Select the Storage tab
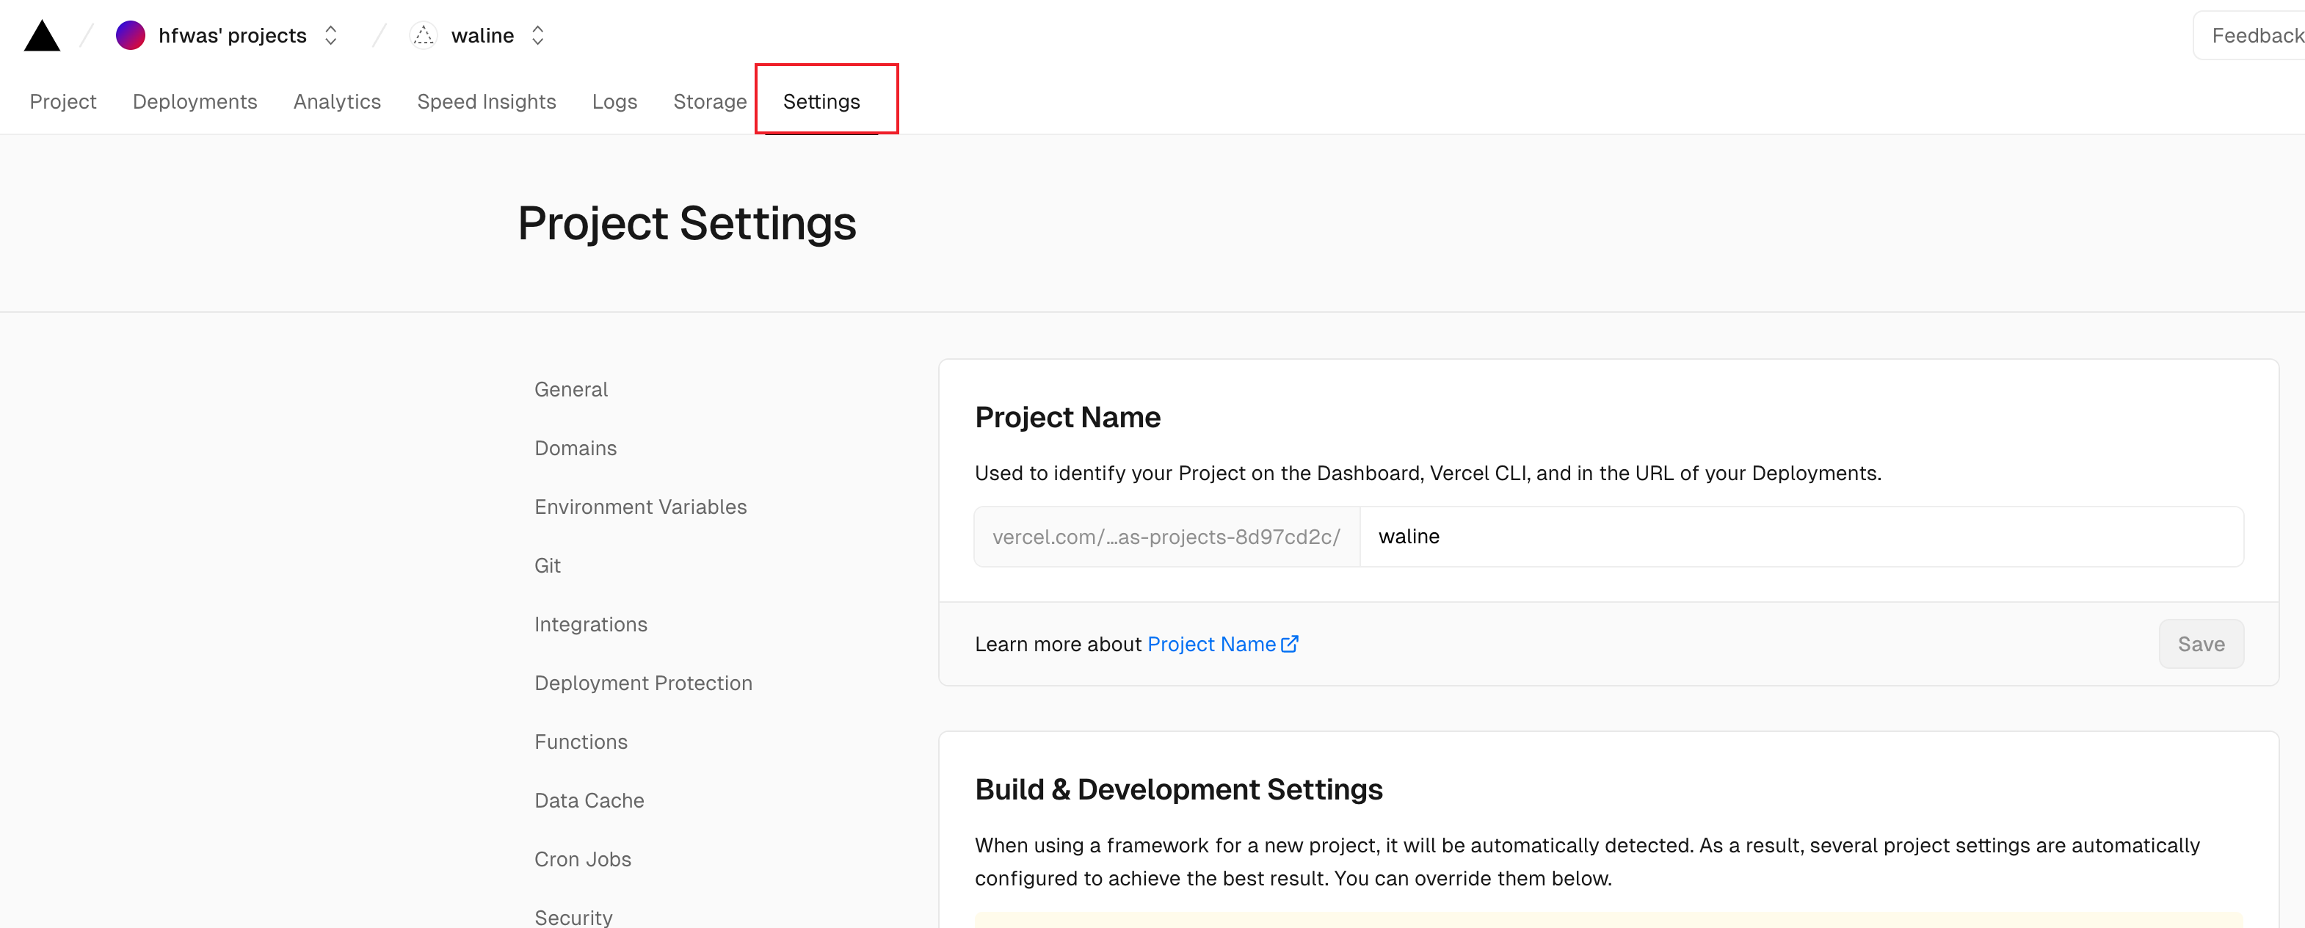The height and width of the screenshot is (928, 2305). coord(710,102)
